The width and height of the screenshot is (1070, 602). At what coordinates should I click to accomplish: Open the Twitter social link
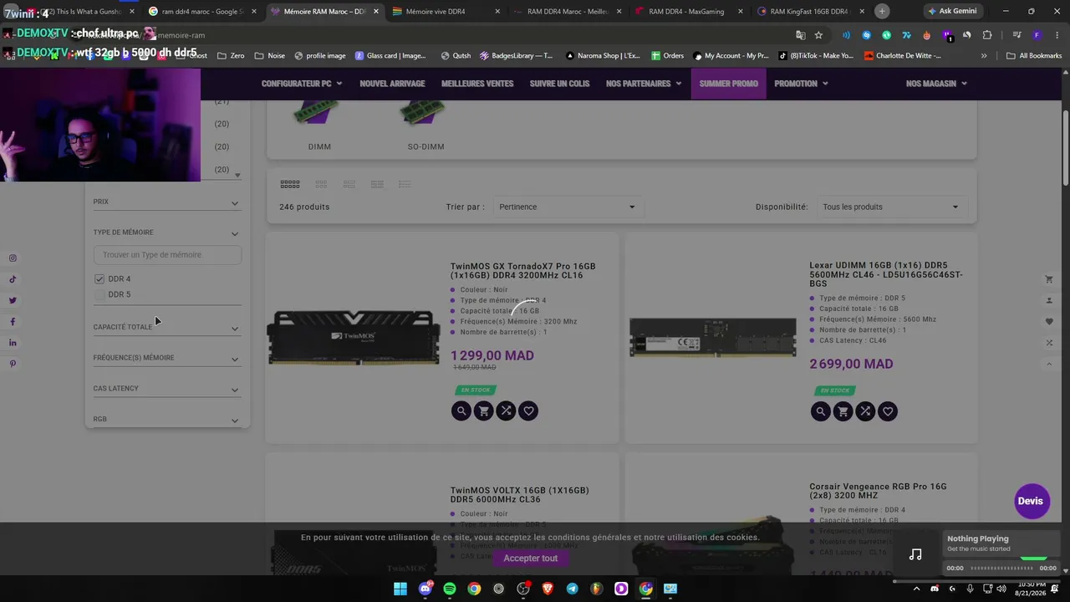point(13,300)
